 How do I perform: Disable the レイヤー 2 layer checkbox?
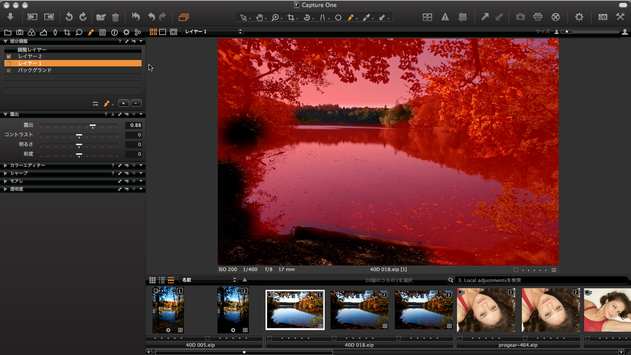point(8,56)
